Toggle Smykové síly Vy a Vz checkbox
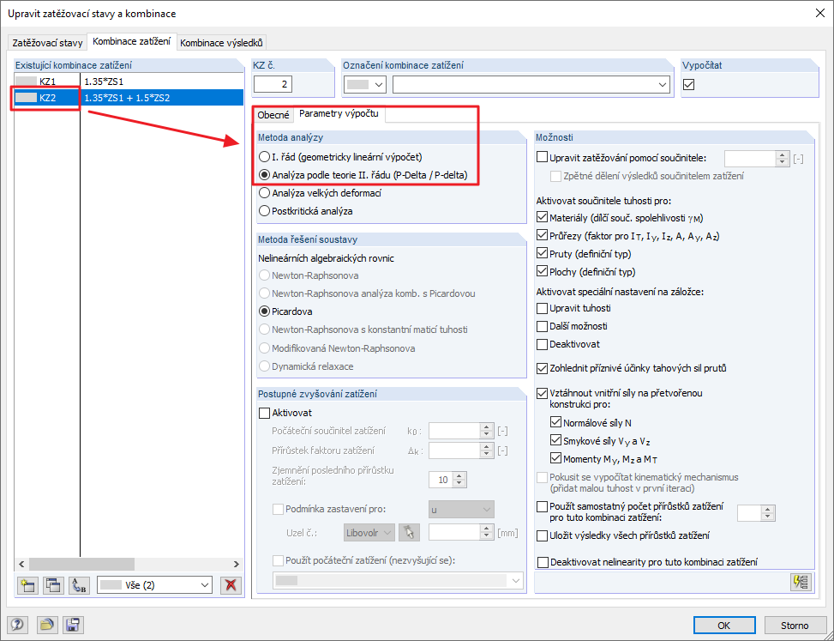This screenshot has width=834, height=641. click(555, 440)
